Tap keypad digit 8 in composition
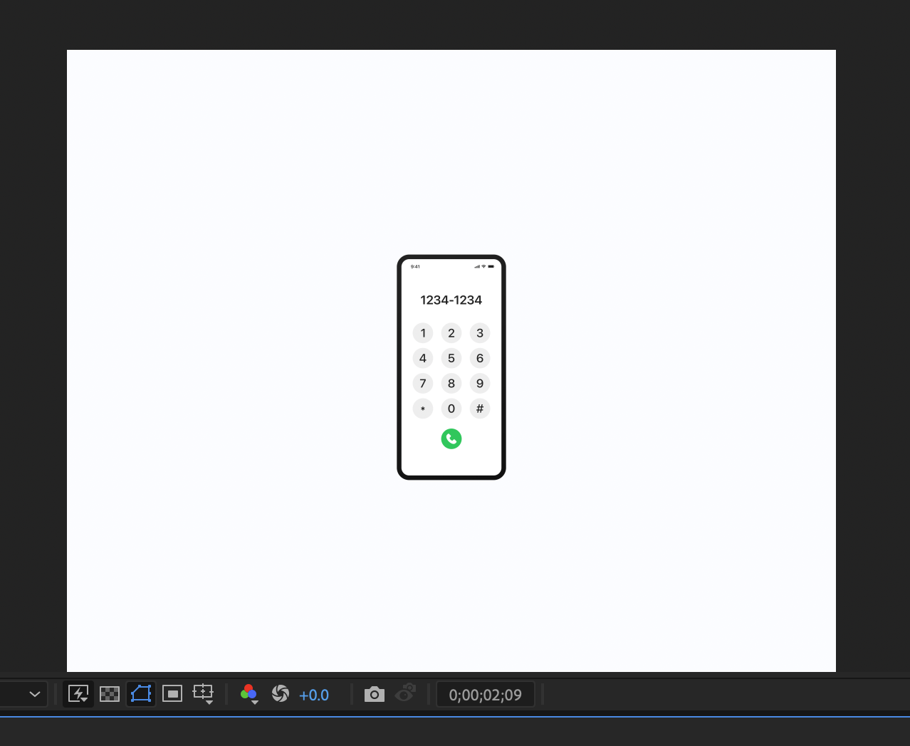910x746 pixels. pyautogui.click(x=451, y=384)
